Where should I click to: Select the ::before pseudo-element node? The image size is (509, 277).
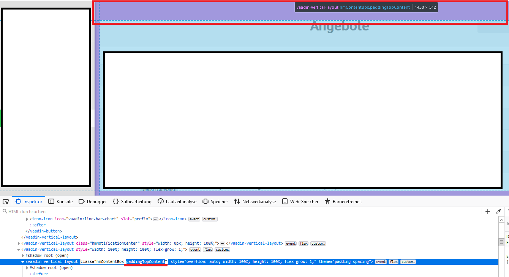click(x=39, y=274)
